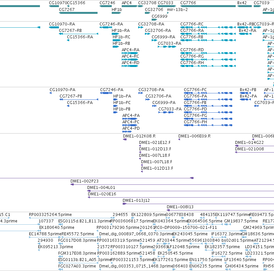Click transcript APC4-RC label

[130, 56]
